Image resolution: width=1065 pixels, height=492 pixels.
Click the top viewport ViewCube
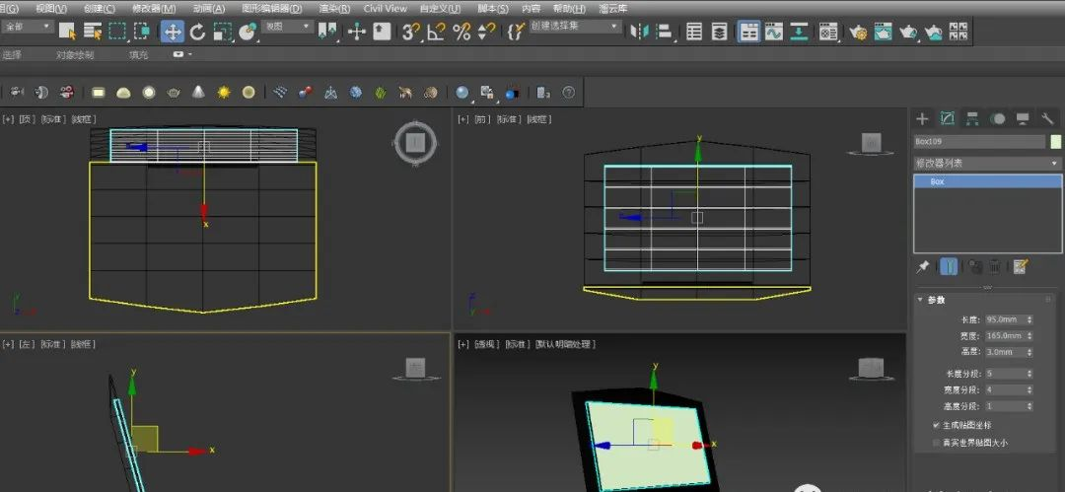415,143
